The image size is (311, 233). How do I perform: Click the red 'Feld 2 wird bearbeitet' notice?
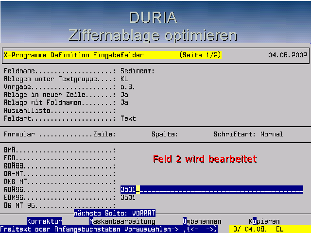[205, 159]
